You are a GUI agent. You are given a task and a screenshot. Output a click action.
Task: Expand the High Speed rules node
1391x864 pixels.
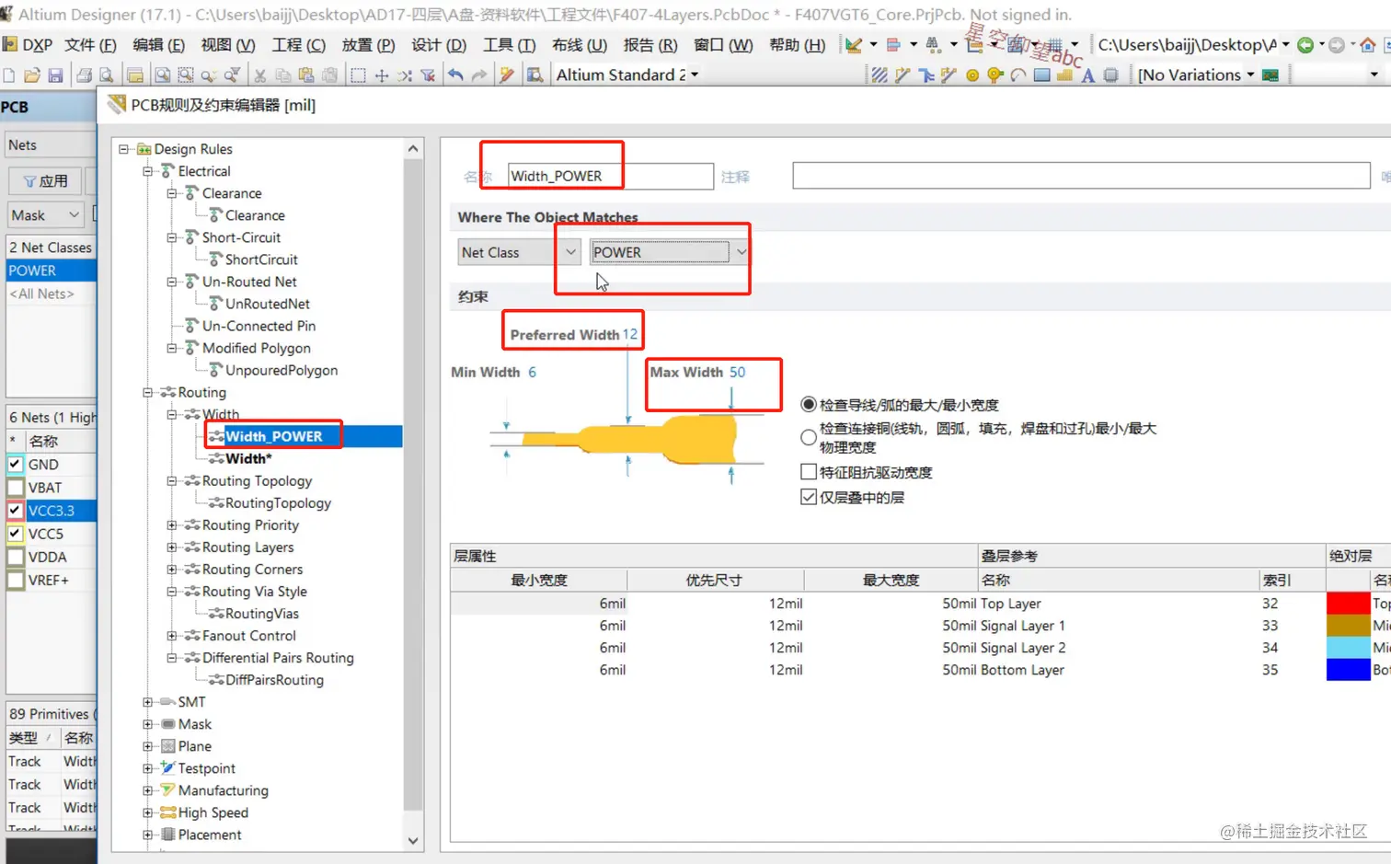pos(147,812)
